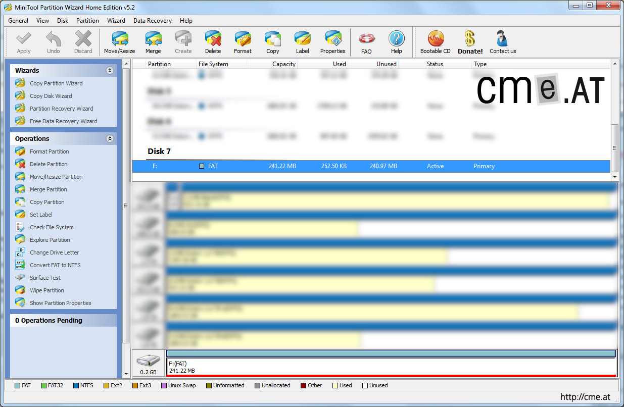Open the Disk menu
The height and width of the screenshot is (407, 624).
[x=63, y=21]
